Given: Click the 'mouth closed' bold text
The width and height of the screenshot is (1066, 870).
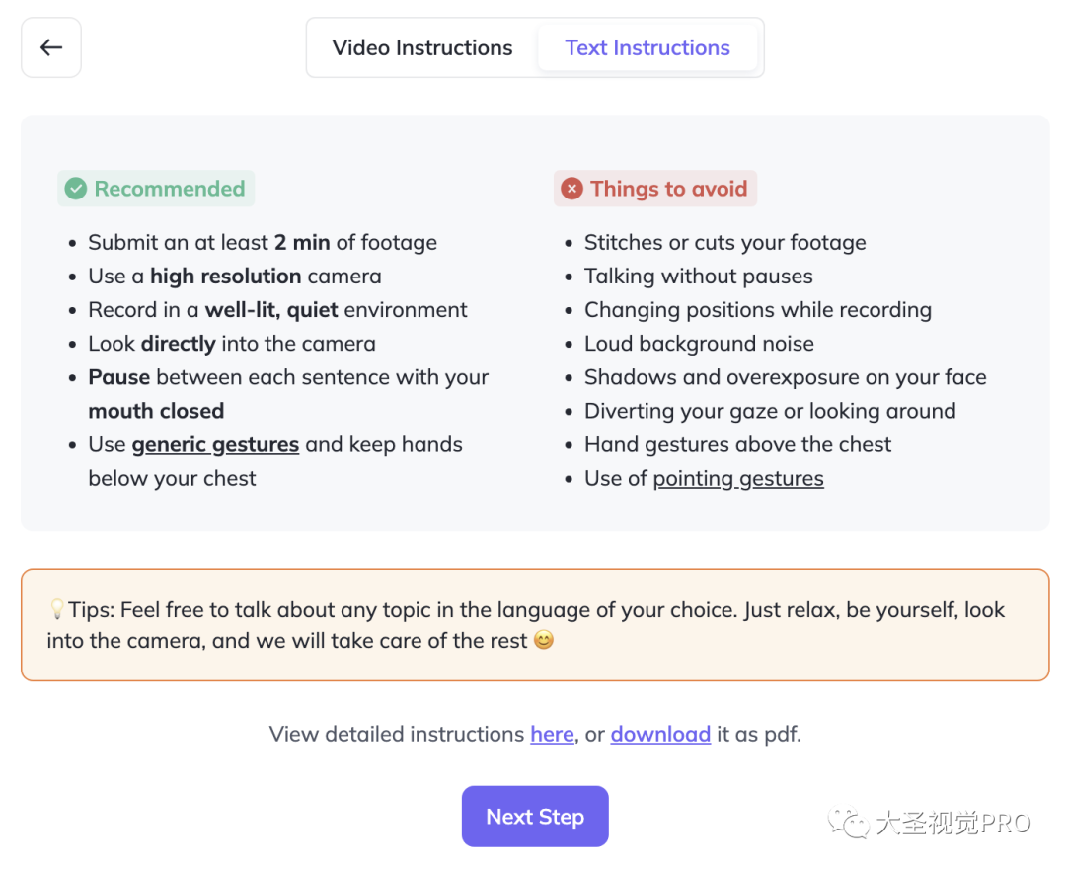Looking at the screenshot, I should [x=156, y=410].
